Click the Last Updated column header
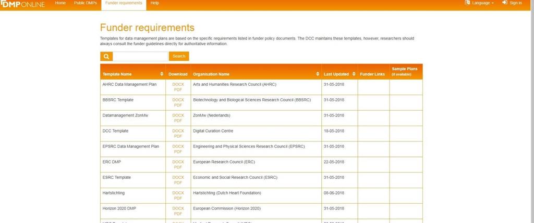 pyautogui.click(x=339, y=72)
